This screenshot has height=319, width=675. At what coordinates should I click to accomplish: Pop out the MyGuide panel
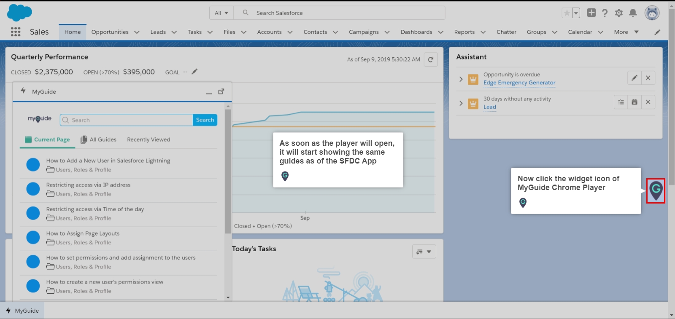[221, 91]
